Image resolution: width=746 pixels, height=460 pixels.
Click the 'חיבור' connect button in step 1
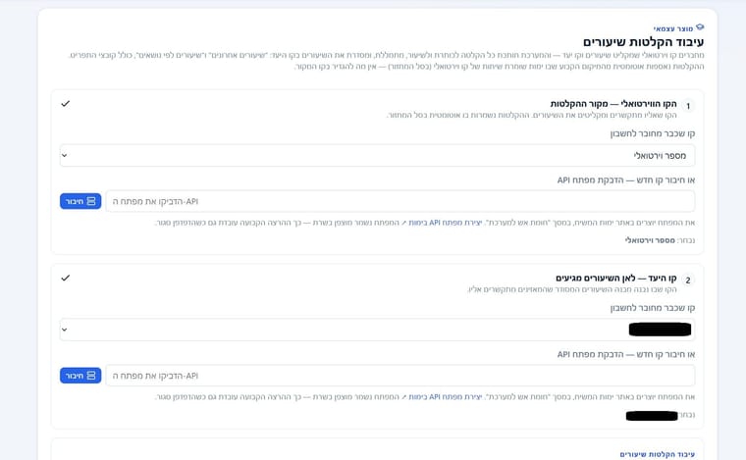[80, 201]
